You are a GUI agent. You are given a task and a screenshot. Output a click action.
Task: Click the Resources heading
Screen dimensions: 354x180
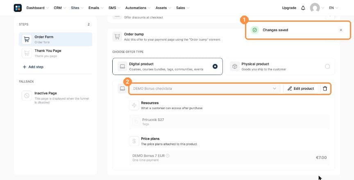(150, 103)
